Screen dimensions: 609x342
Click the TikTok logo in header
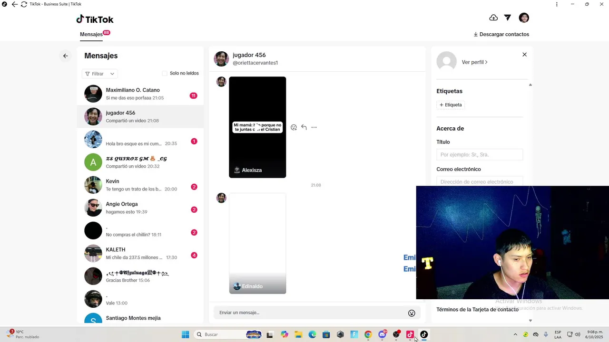point(95,19)
